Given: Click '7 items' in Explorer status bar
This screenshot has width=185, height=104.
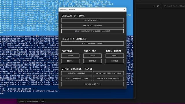Looking at the screenshot, I should (22, 102).
